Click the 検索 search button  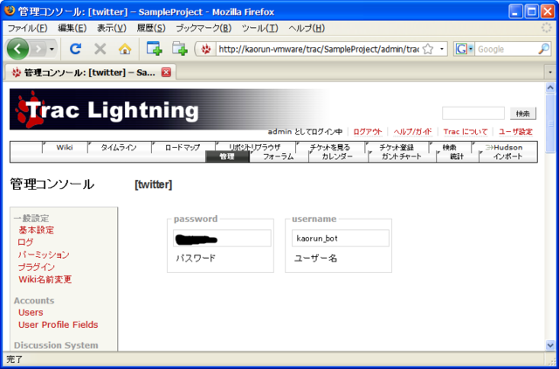522,114
